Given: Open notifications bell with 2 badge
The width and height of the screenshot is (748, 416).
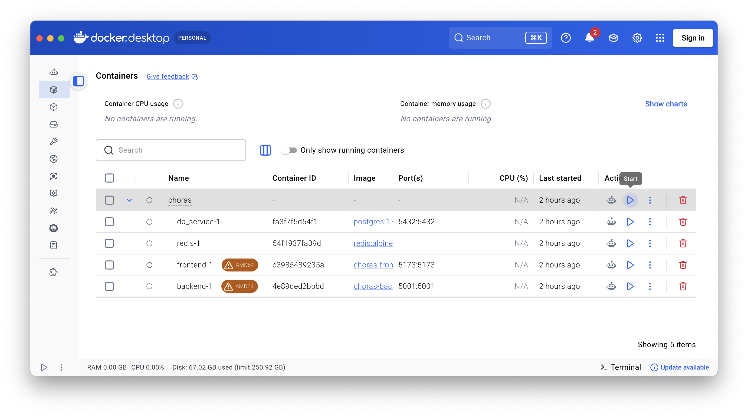Looking at the screenshot, I should (x=589, y=38).
